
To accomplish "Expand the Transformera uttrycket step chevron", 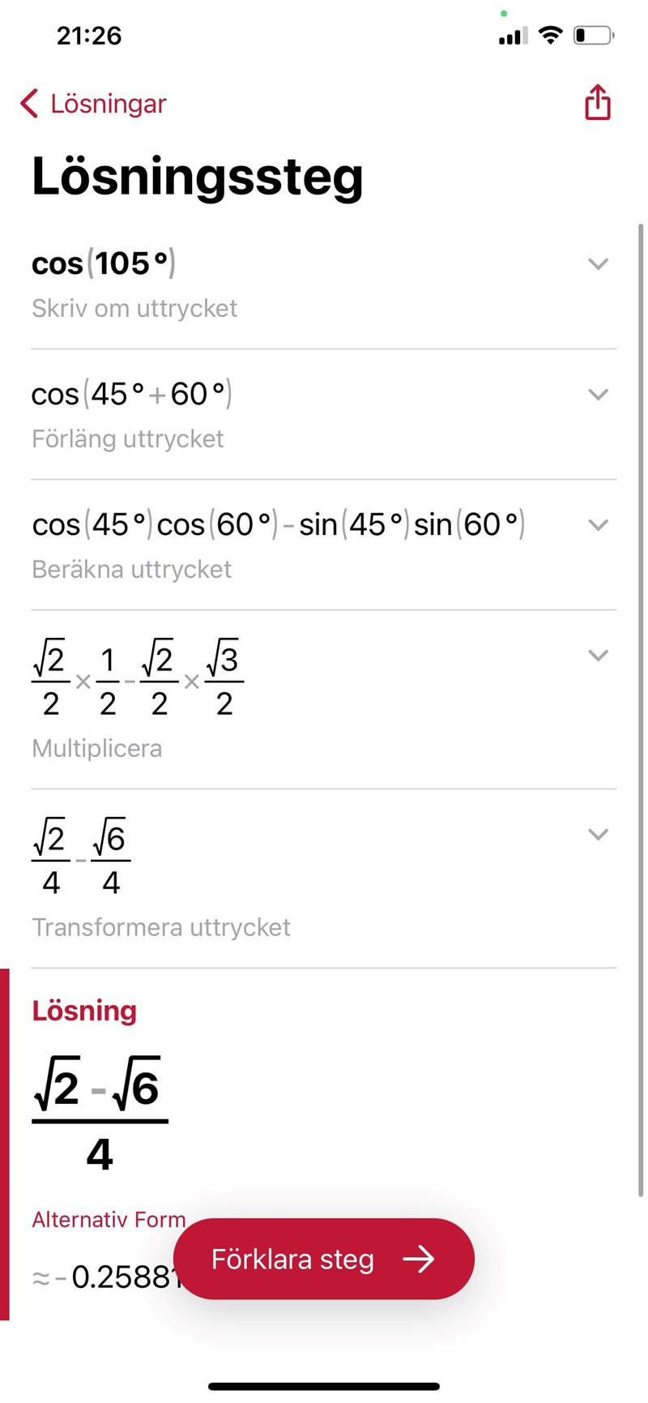I will (x=598, y=835).
